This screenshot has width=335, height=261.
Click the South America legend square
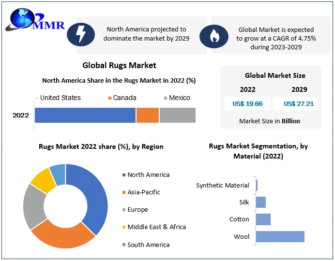click(124, 245)
